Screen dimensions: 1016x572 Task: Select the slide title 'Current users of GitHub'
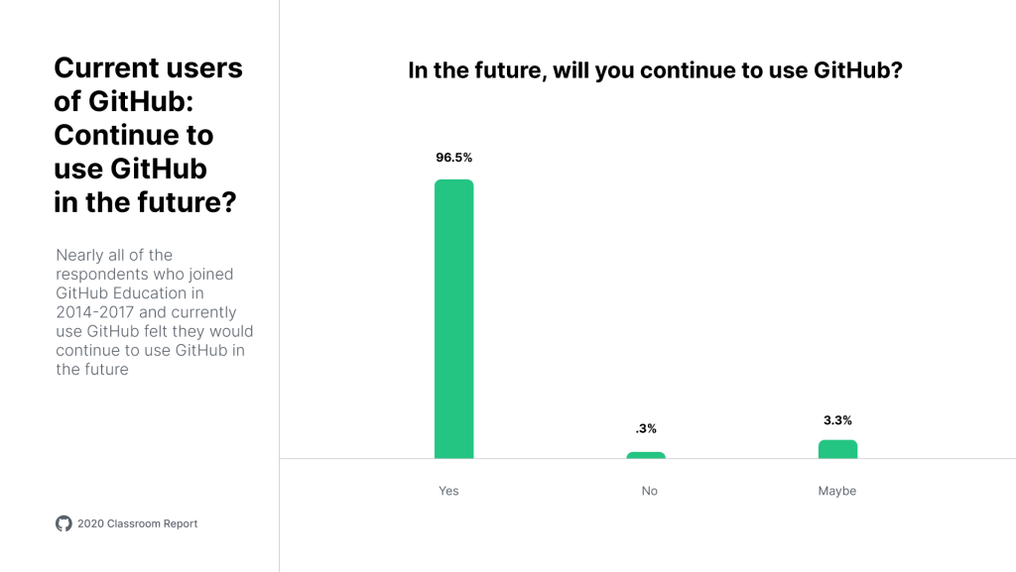(148, 84)
